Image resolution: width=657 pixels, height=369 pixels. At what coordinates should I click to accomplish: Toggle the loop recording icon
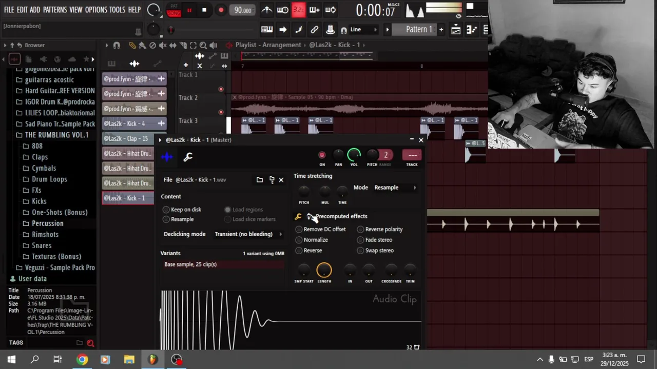[x=331, y=10]
